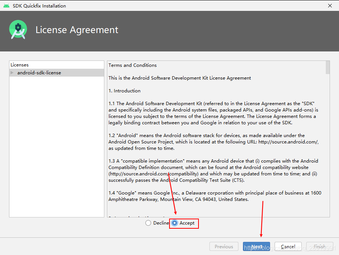Click the Android head title bar icon
339x255 pixels.
pyautogui.click(x=6, y=6)
